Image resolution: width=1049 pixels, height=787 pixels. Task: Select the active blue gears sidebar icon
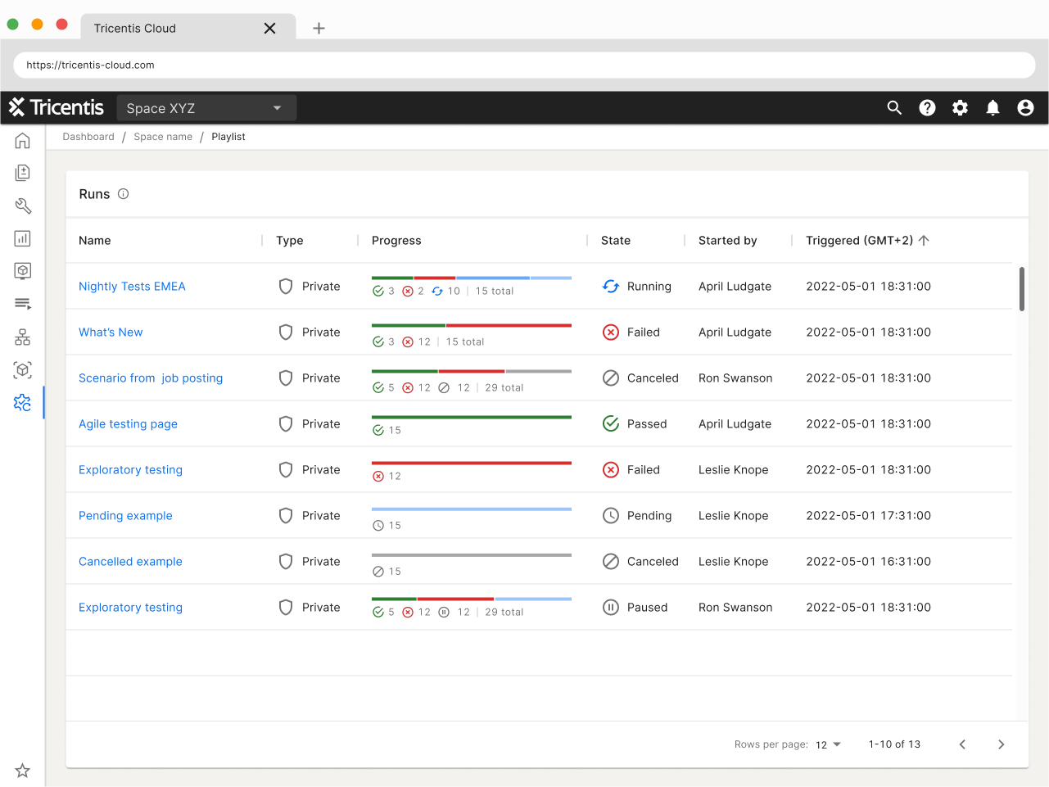click(x=23, y=402)
